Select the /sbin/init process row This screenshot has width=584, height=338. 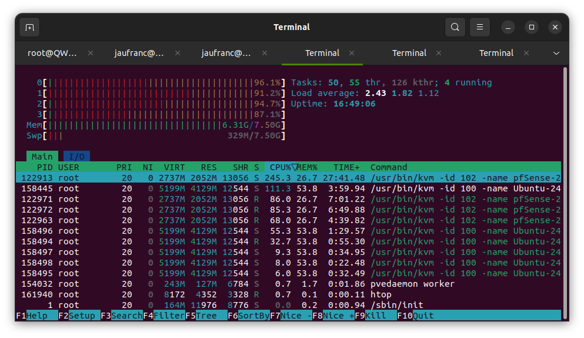tap(288, 305)
